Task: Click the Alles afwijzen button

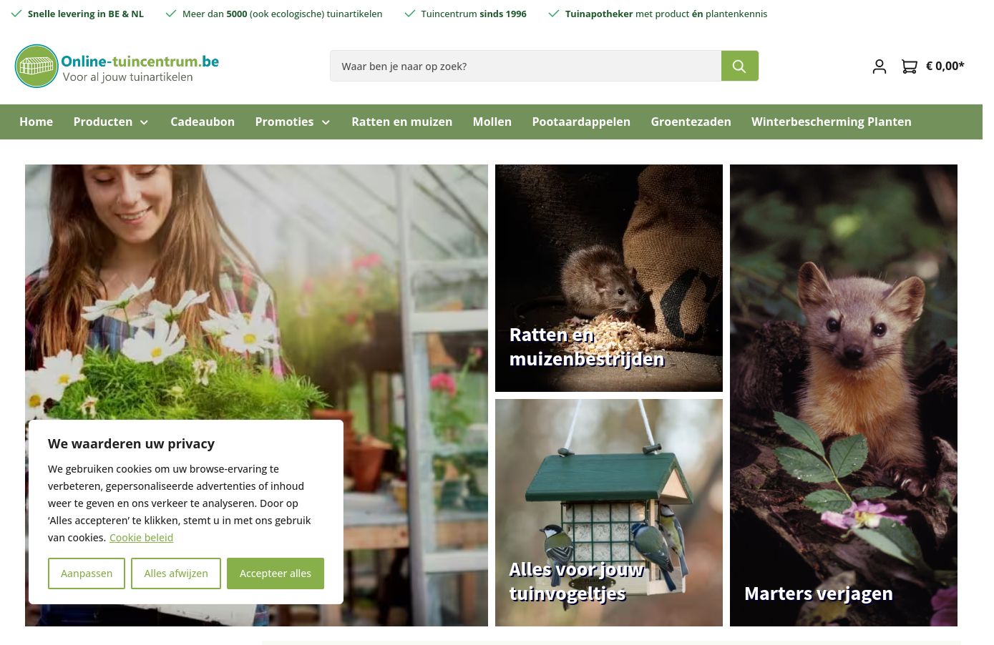Action: point(176,573)
